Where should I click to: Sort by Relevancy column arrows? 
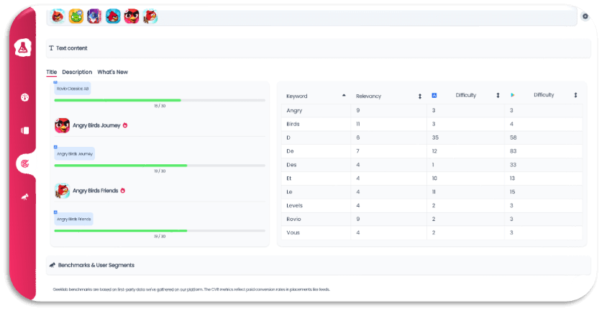[x=420, y=96]
